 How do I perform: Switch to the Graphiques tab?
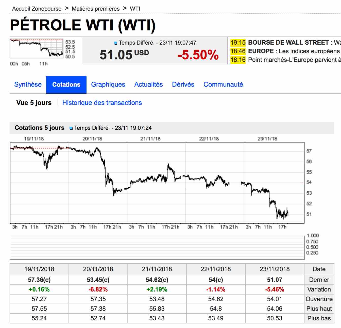tap(108, 84)
